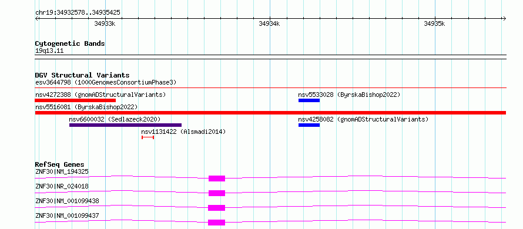Open the DGV Structural Variants track title
The image size is (523, 229).
tap(82, 75)
